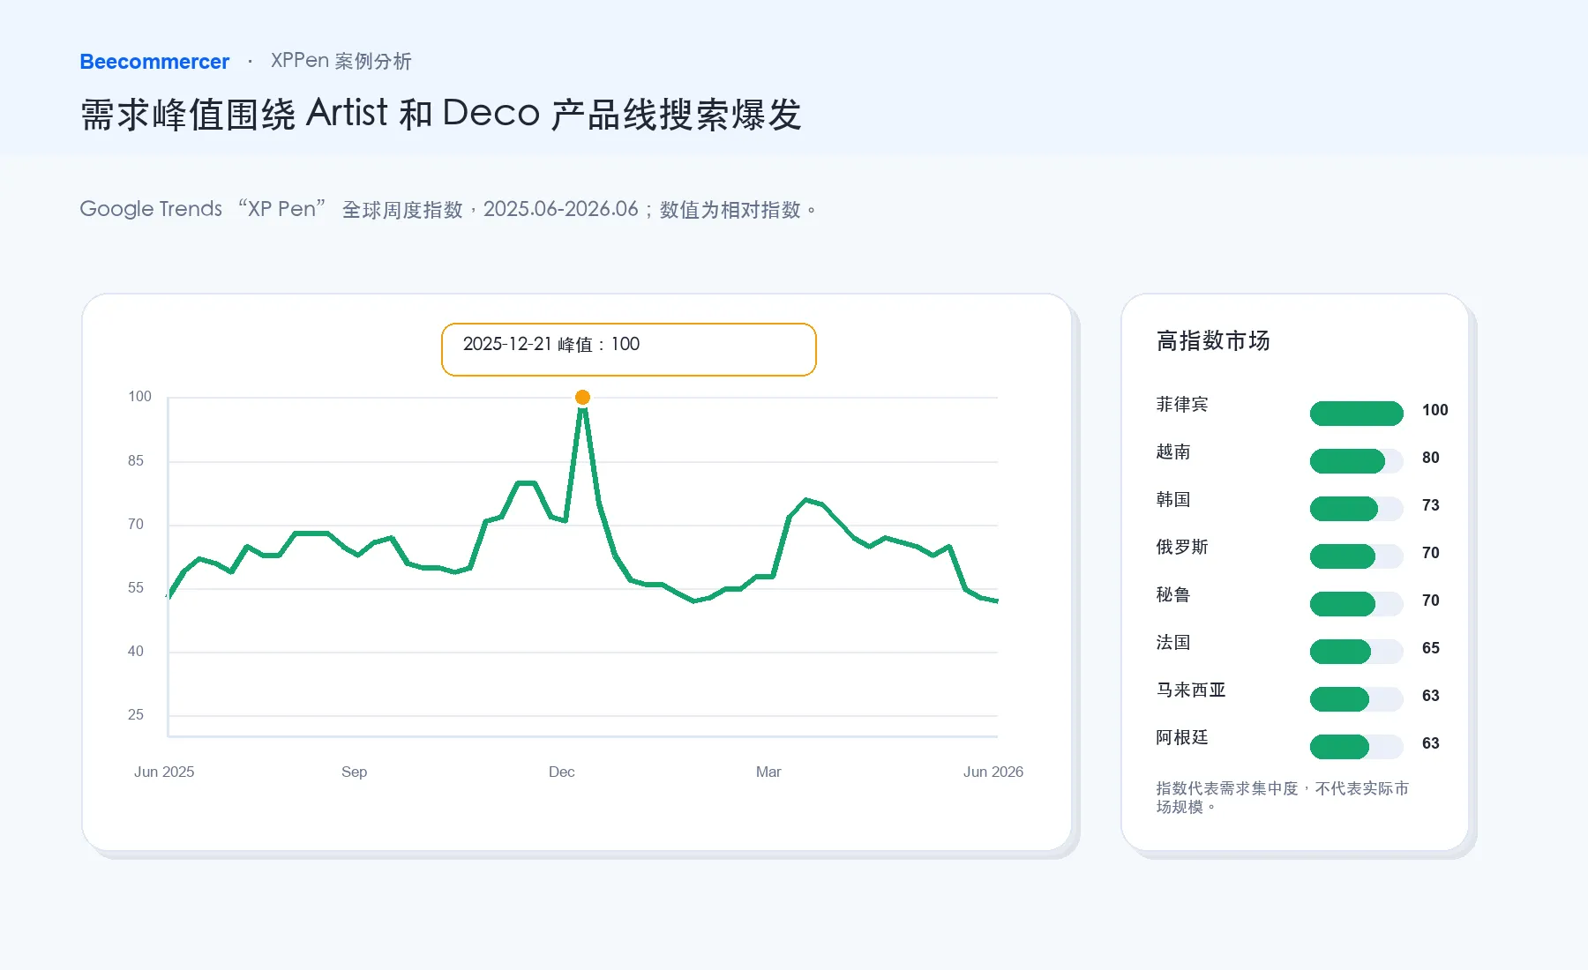Click the 韩国 progress bar
Screen dimensions: 1588x970
click(1357, 509)
